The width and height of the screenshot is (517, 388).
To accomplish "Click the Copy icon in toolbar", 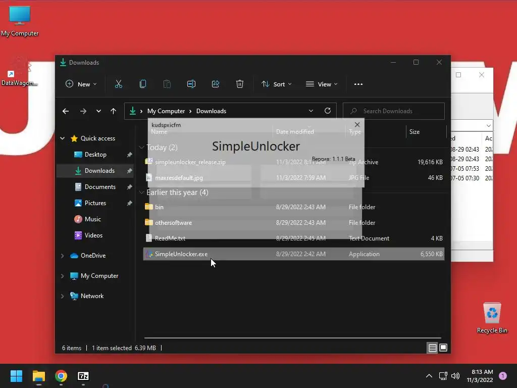I will (143, 84).
